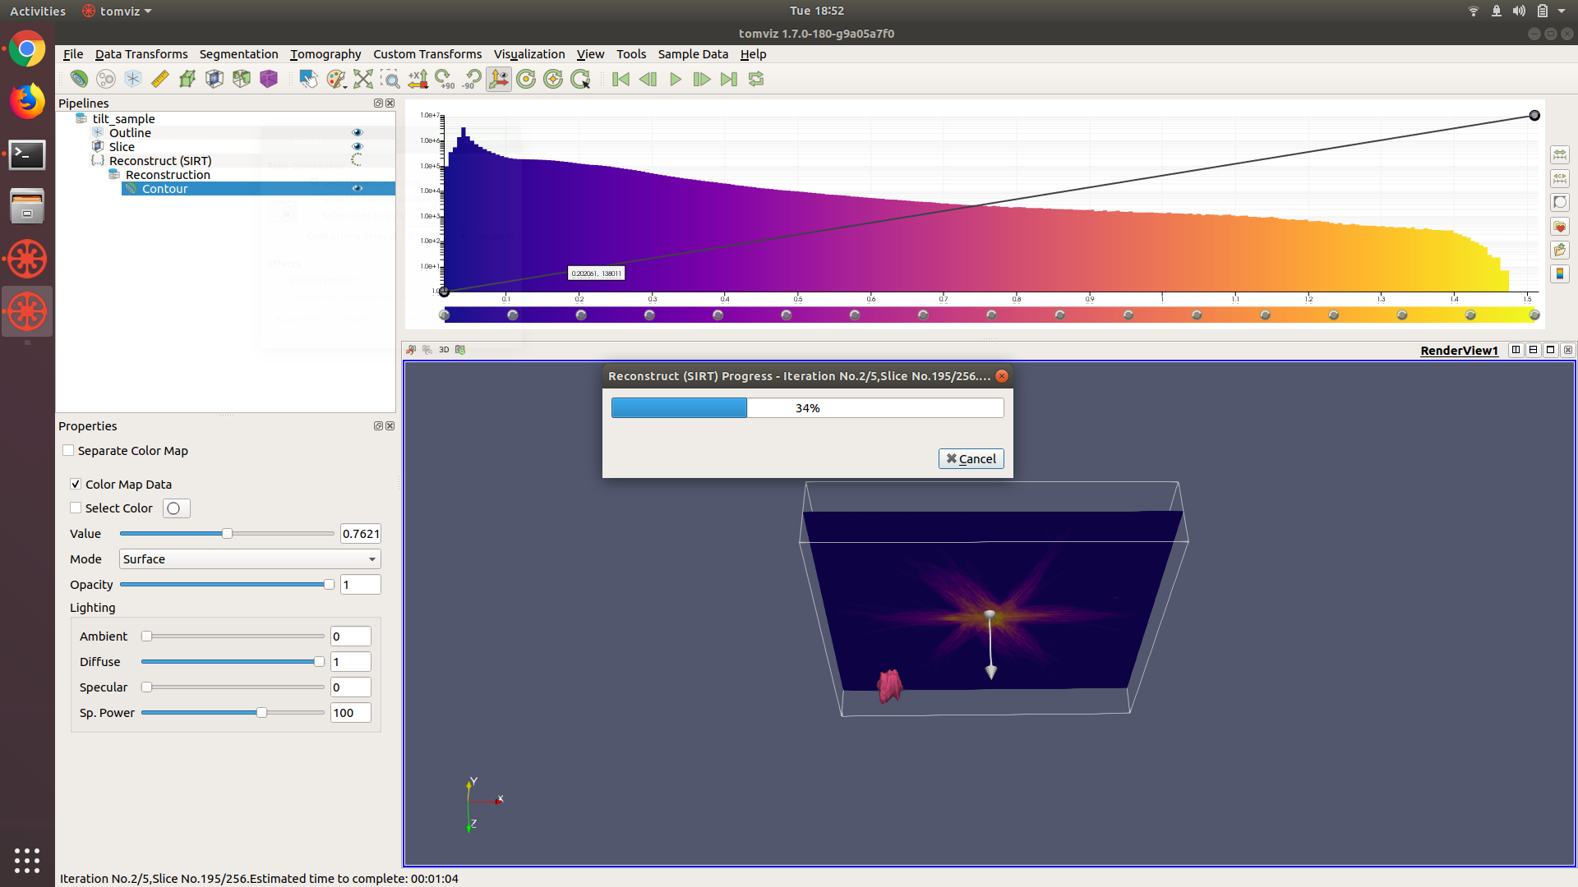The height and width of the screenshot is (887, 1578).
Task: Click the RenderView1 link label
Action: (x=1459, y=350)
